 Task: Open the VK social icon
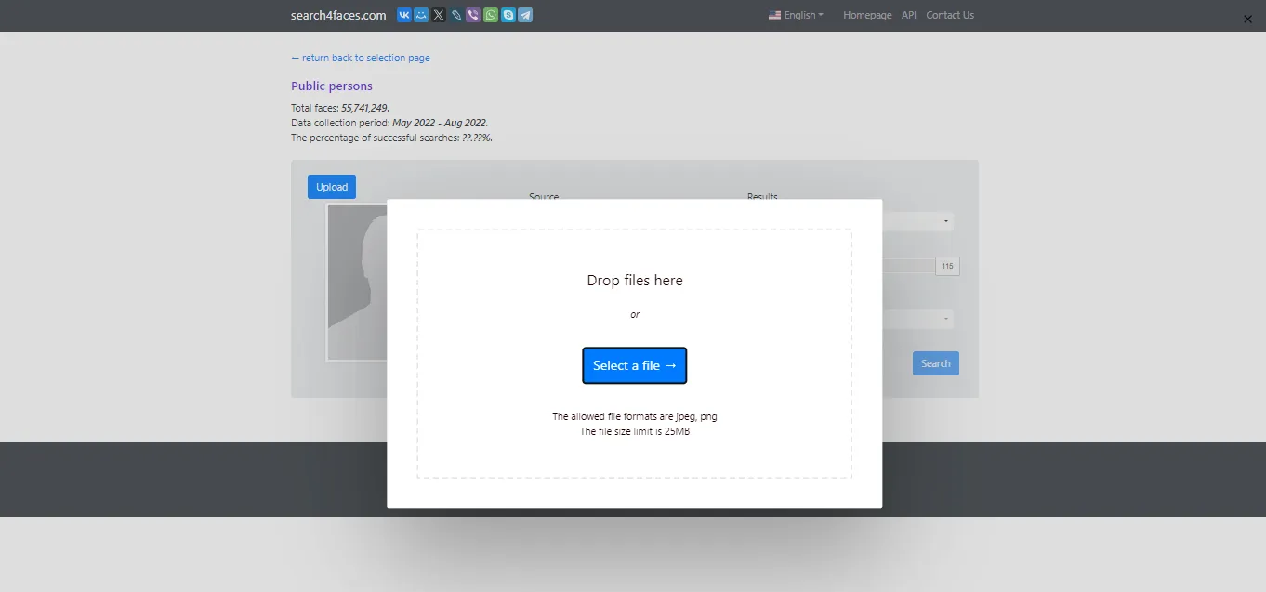[x=403, y=15]
